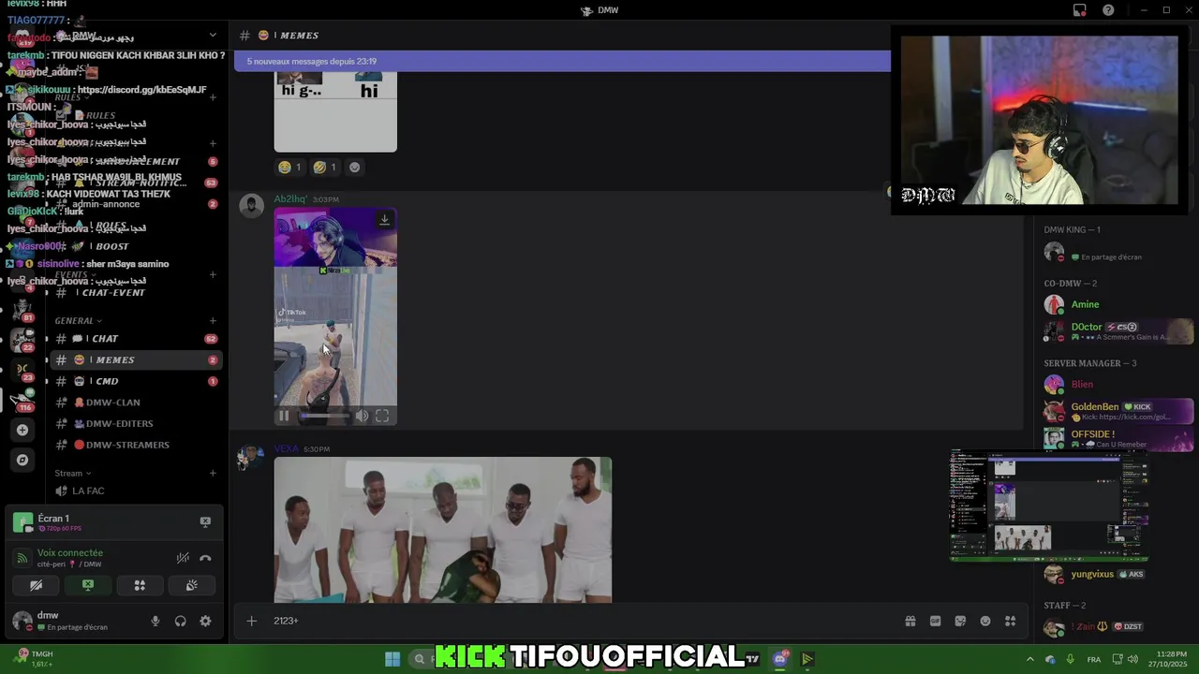This screenshot has height=674, width=1199.
Task: Open the gift Nitro icon
Action: [x=910, y=621]
